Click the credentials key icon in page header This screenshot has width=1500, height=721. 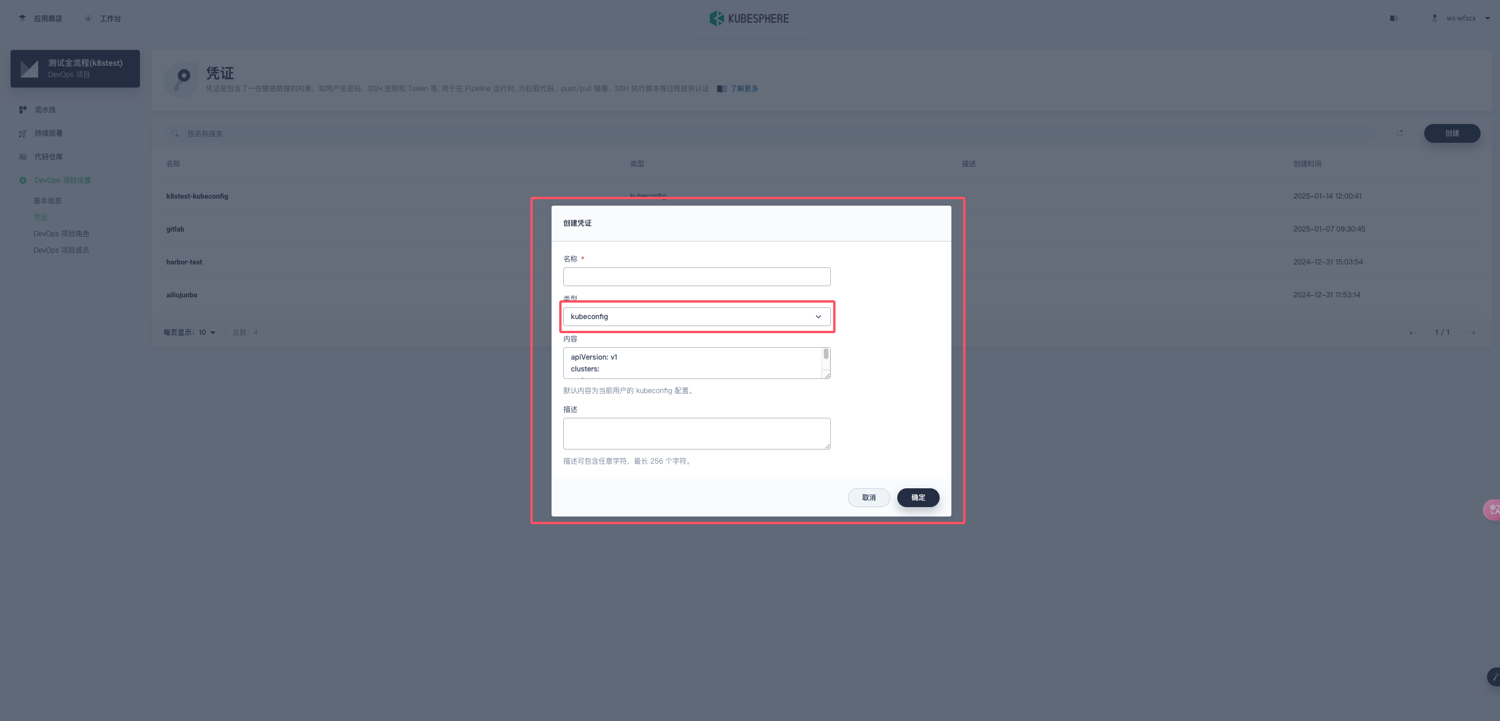(182, 80)
